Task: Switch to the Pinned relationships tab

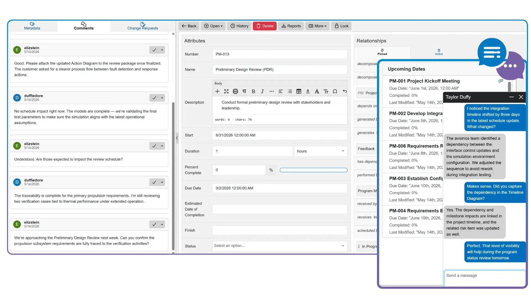Action: [x=382, y=52]
